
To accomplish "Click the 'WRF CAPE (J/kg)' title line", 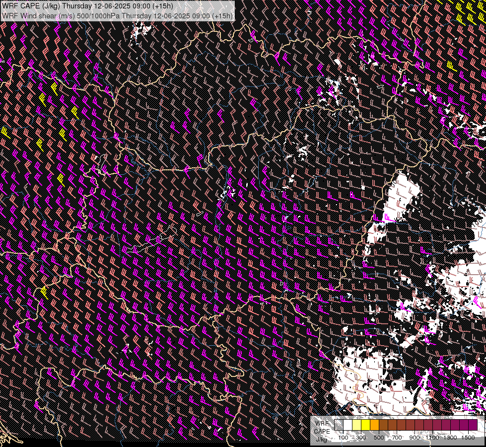I will 87,6.
